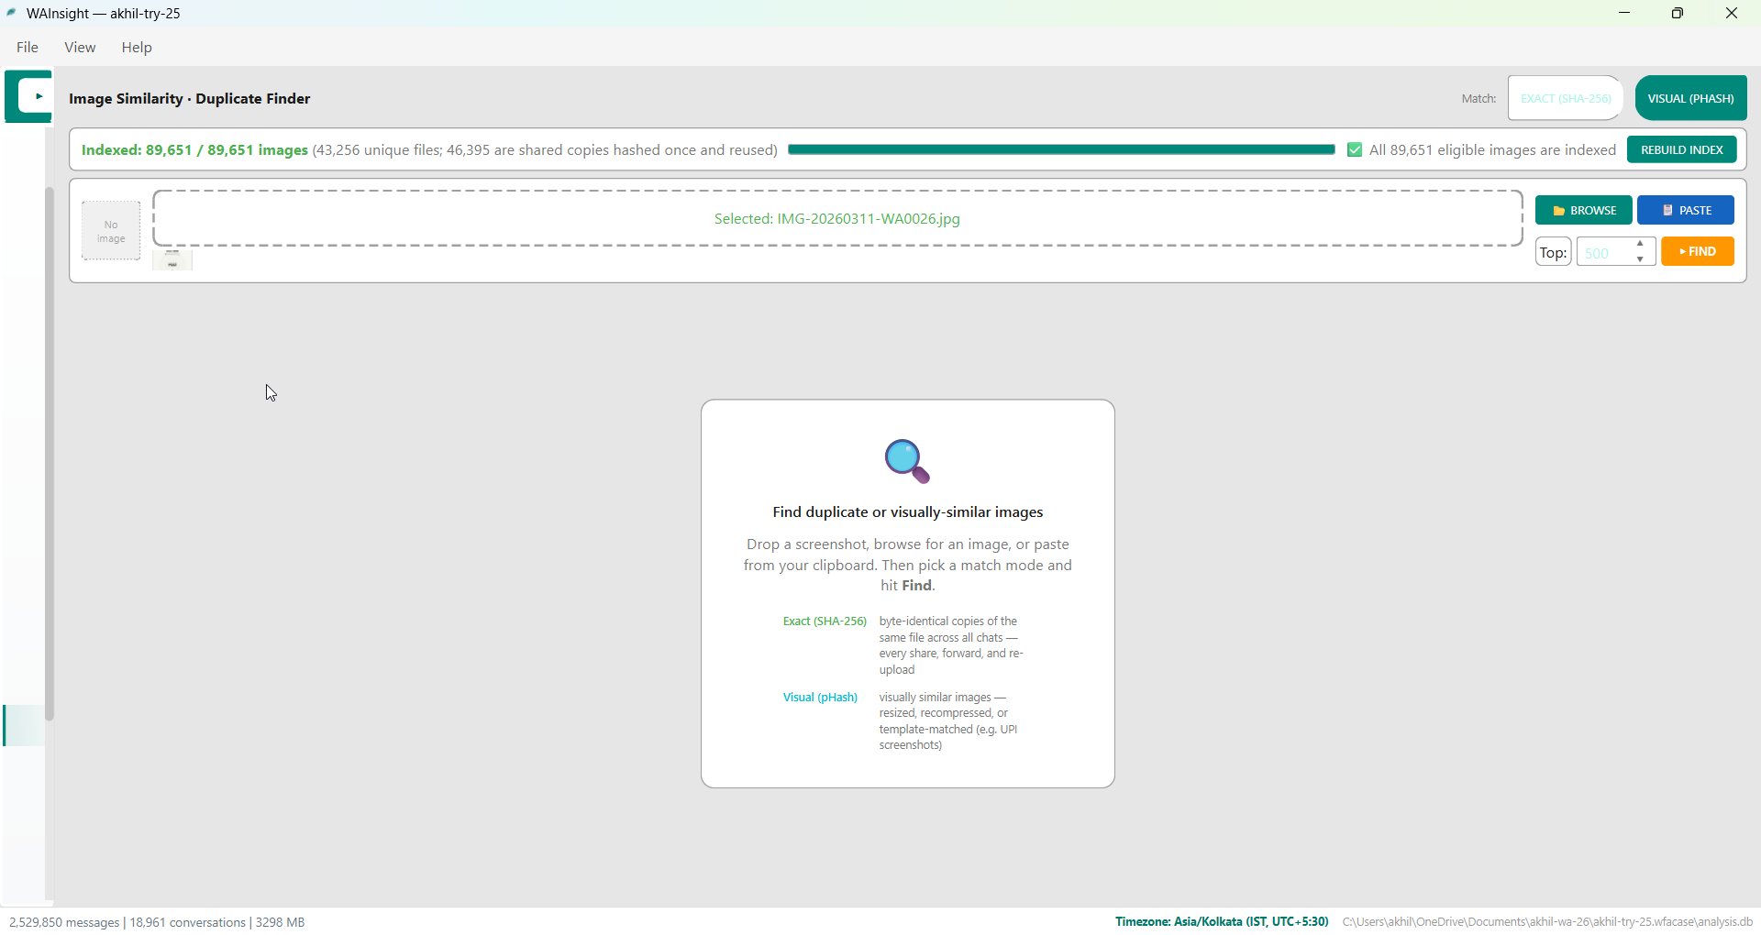
Task: Click the REBUILD INDEX button
Action: coord(1681,149)
